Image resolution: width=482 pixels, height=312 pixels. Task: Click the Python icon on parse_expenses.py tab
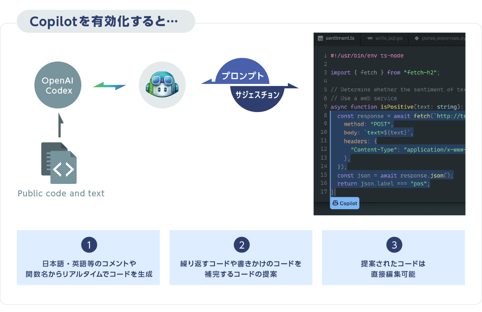(417, 39)
